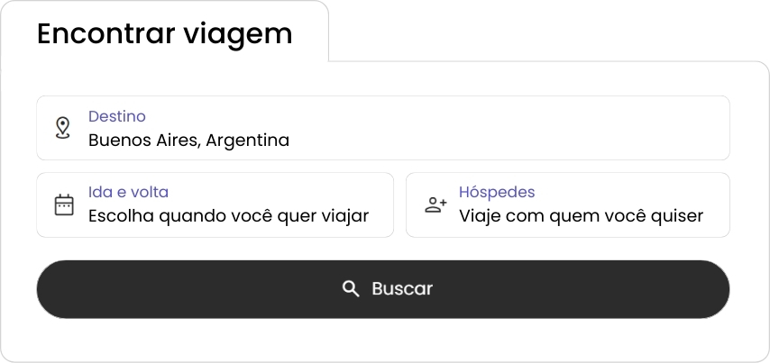This screenshot has width=770, height=363.
Task: Click empty right side of the Destino field
Action: [x=586, y=128]
